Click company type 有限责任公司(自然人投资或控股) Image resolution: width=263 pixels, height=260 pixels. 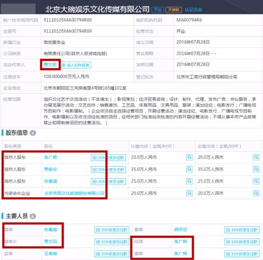75,53
